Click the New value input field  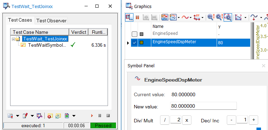203,106
